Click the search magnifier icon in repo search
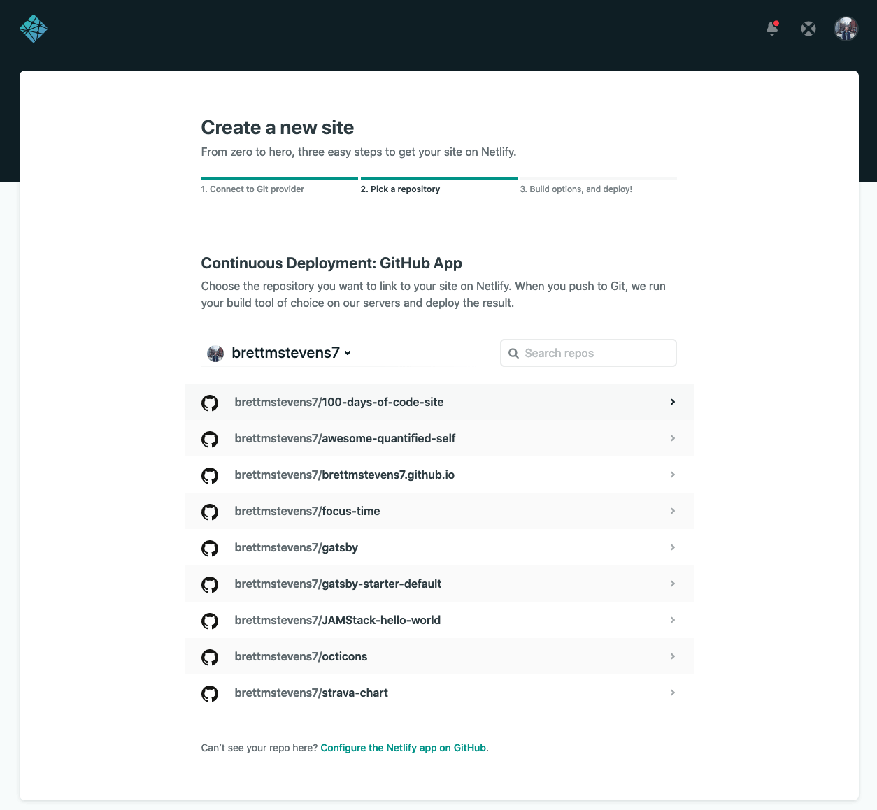 tap(514, 353)
